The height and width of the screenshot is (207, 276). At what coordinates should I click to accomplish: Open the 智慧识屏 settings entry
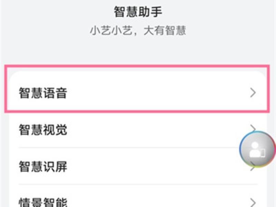coord(138,166)
